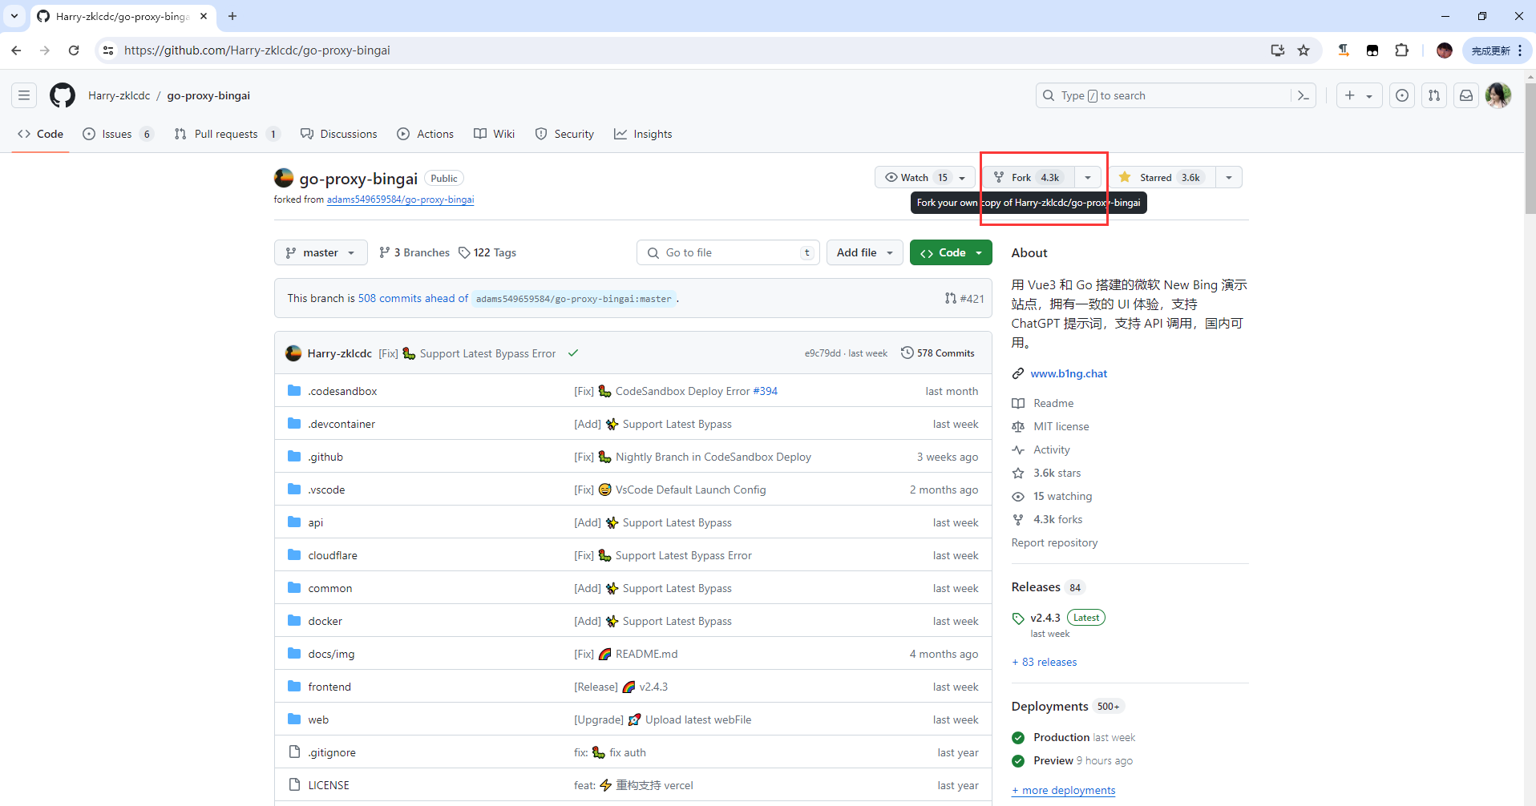The image size is (1536, 806).
Task: Open the .gitignore file
Action: click(332, 752)
